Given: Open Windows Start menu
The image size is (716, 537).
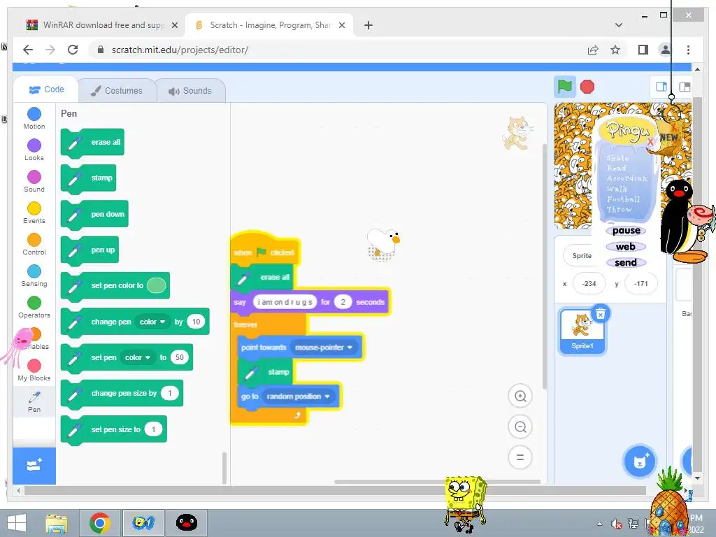Looking at the screenshot, I should pos(17,523).
